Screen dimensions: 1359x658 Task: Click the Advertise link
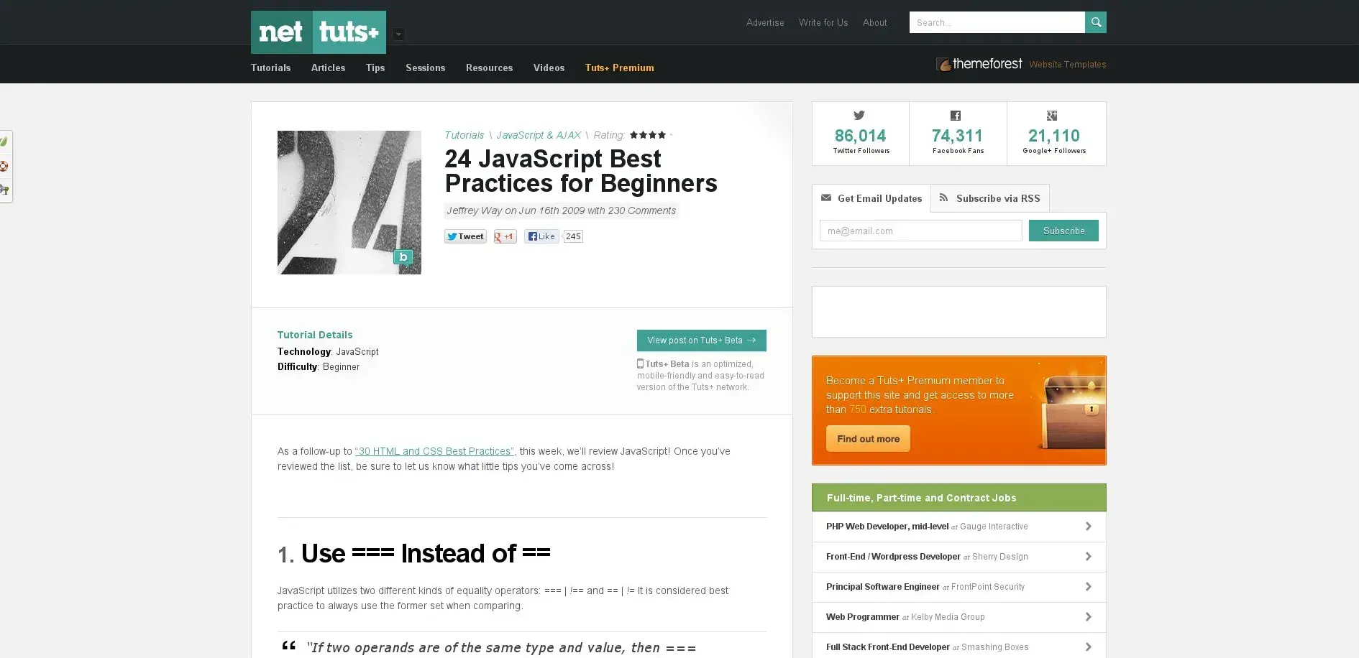coord(765,22)
